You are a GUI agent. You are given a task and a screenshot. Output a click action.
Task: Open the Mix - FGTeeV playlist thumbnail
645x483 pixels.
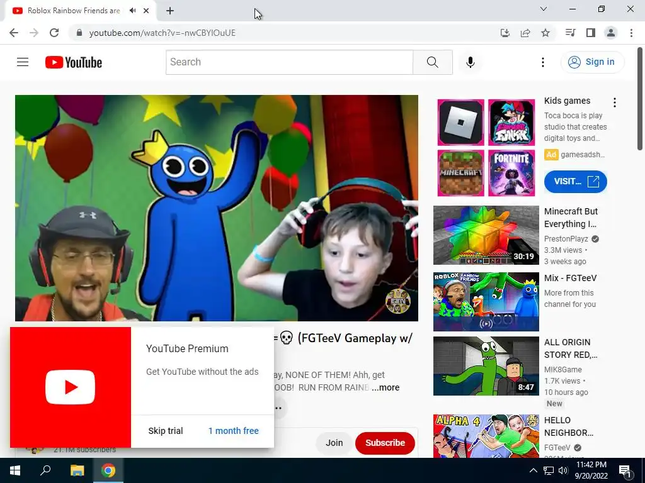486,301
